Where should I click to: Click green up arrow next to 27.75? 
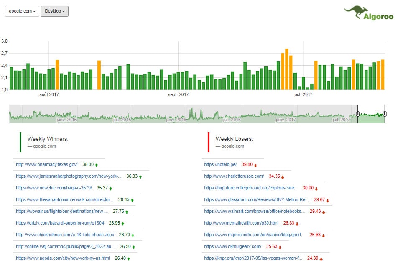(127, 212)
